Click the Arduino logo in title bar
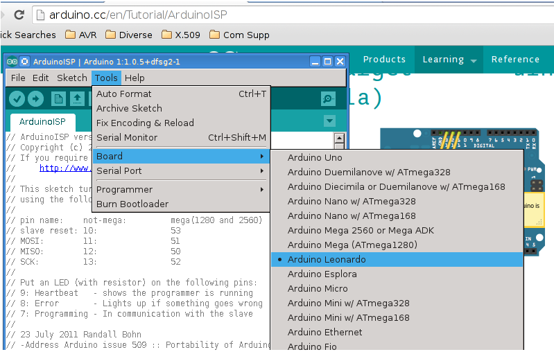Screen dimensions: 554x361 (x=12, y=62)
